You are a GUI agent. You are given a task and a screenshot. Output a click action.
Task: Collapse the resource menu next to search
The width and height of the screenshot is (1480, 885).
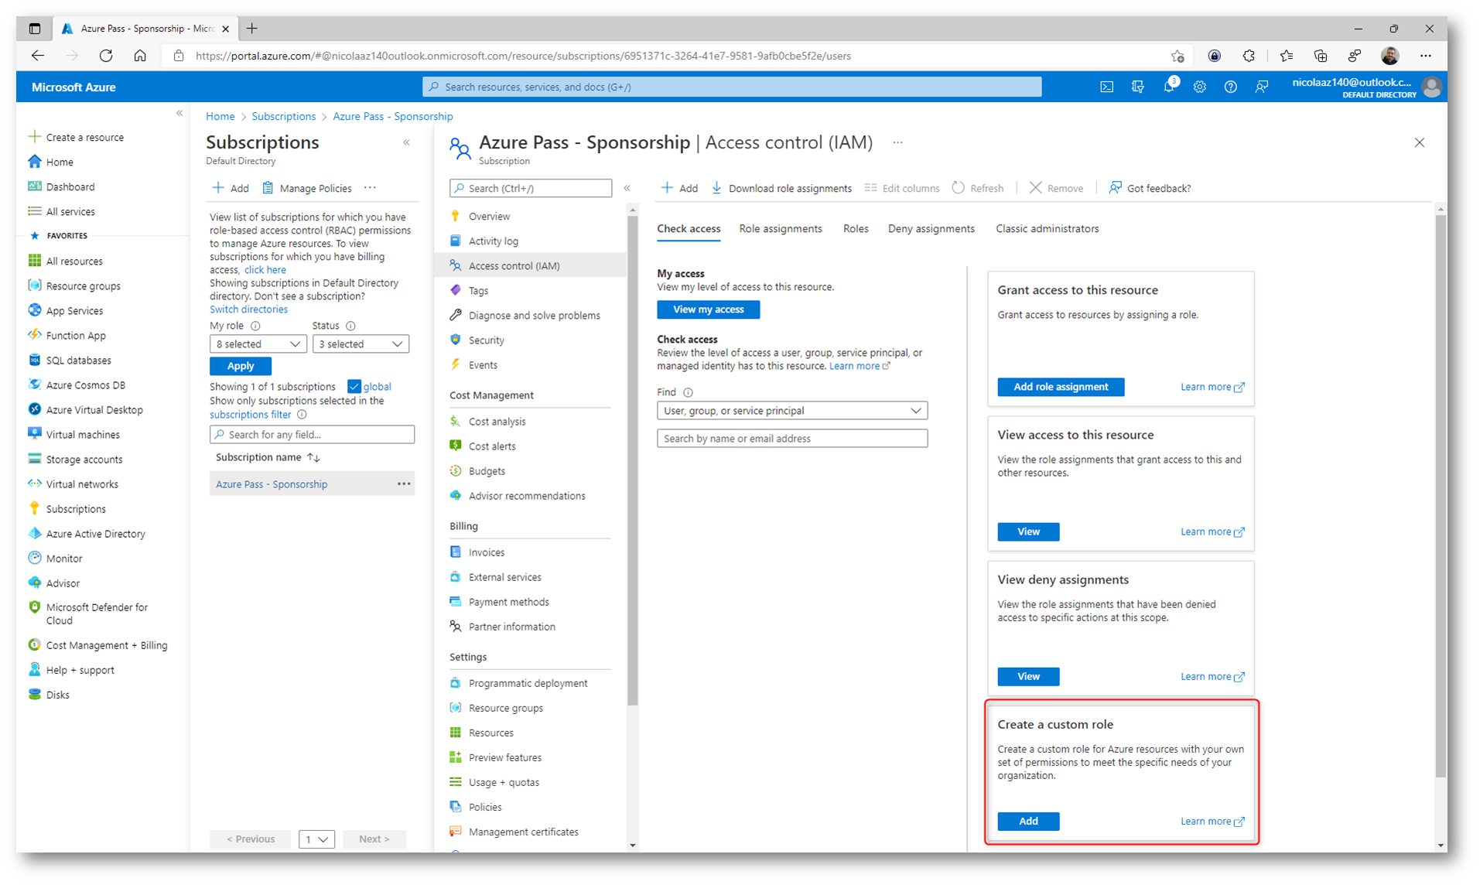click(x=627, y=188)
